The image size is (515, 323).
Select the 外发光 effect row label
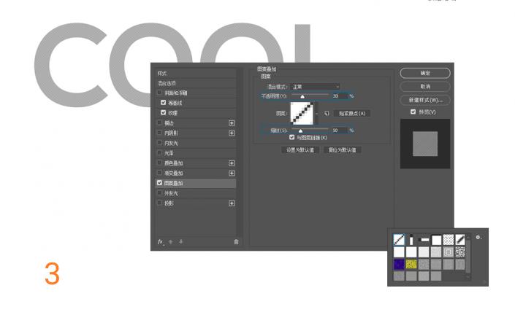[171, 193]
